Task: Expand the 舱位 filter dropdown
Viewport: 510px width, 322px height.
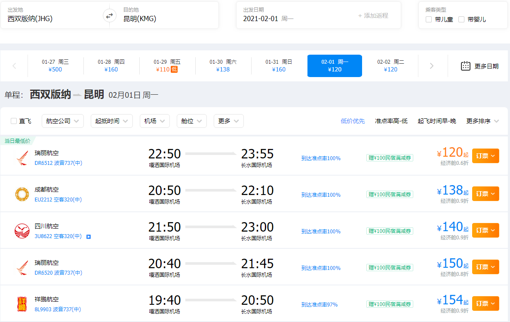Action: 192,121
